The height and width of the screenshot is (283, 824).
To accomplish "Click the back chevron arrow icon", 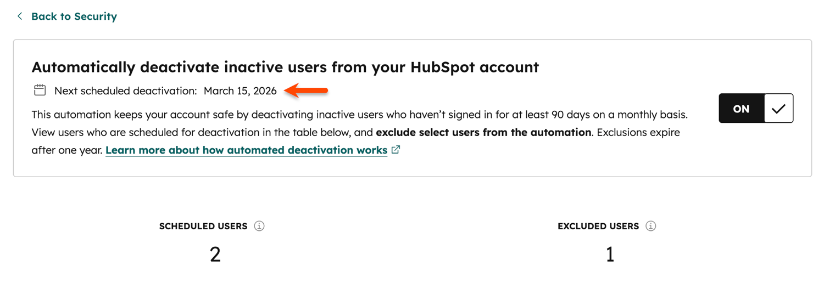I will click(x=20, y=16).
